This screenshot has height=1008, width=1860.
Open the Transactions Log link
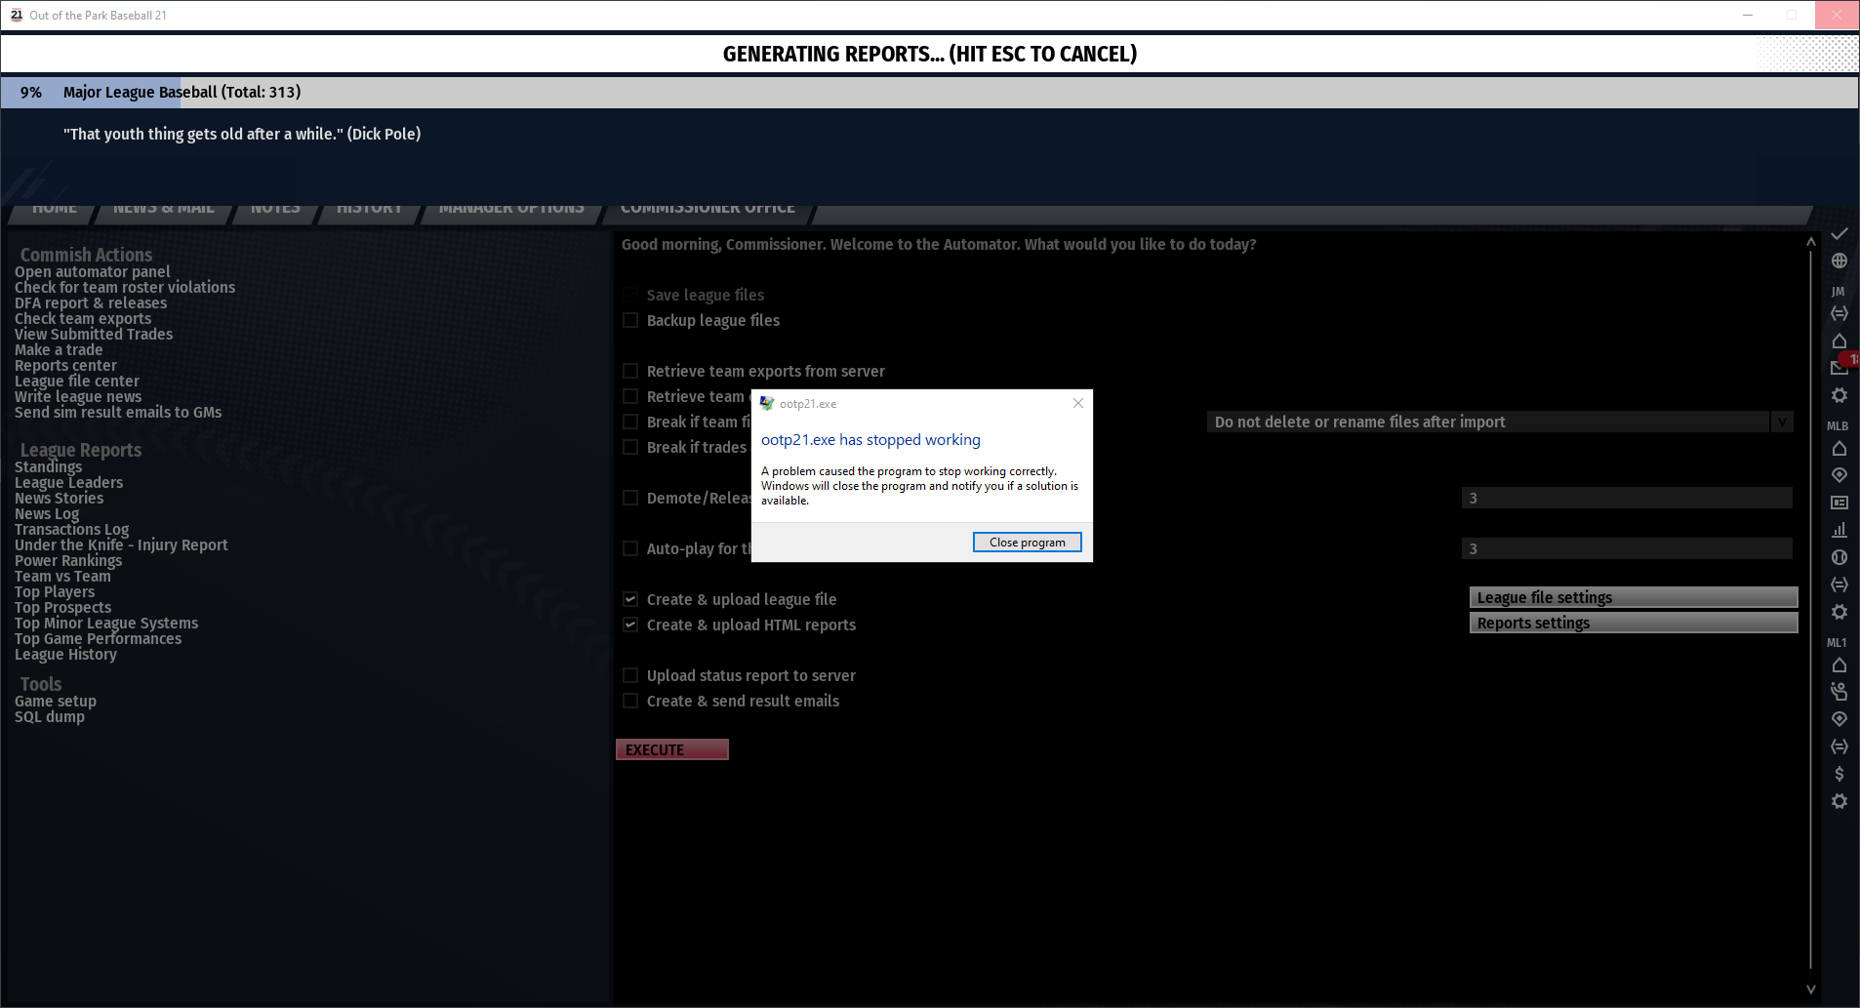pyautogui.click(x=71, y=529)
